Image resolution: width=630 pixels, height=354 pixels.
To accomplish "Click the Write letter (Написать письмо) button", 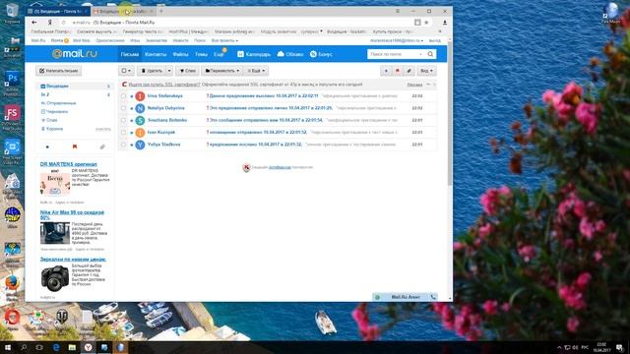I will point(59,71).
